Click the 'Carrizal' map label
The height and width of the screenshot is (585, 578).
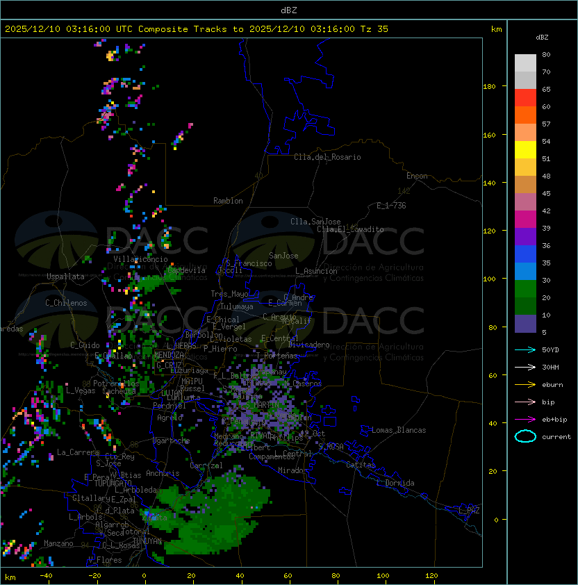206,465
